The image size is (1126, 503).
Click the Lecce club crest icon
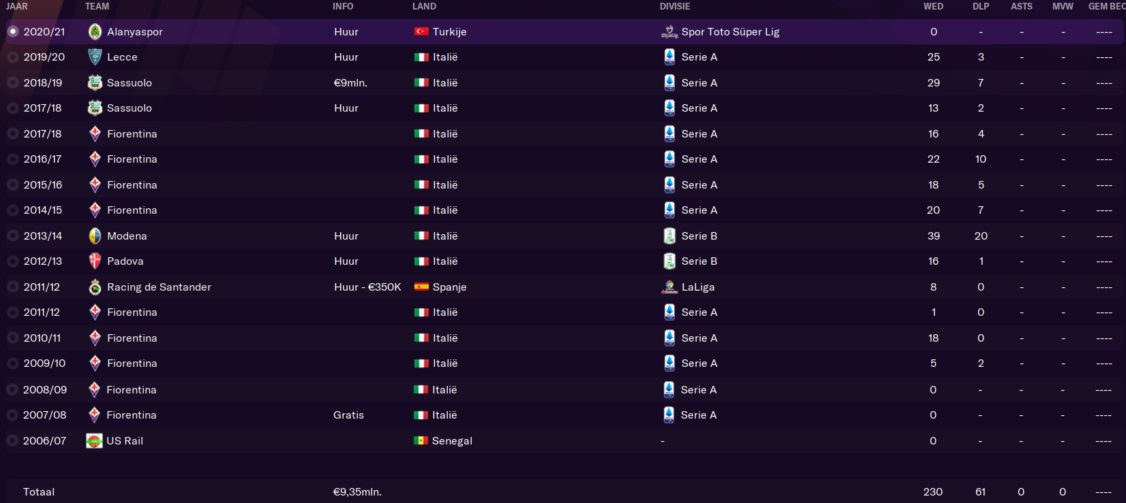[95, 57]
